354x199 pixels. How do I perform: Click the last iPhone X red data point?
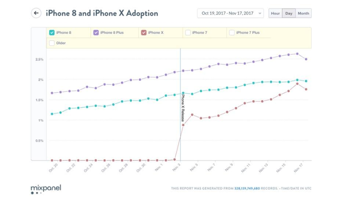tap(306, 89)
